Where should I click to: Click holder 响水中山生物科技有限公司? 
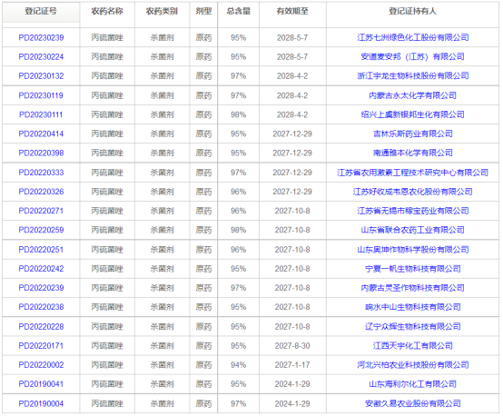tap(413, 307)
